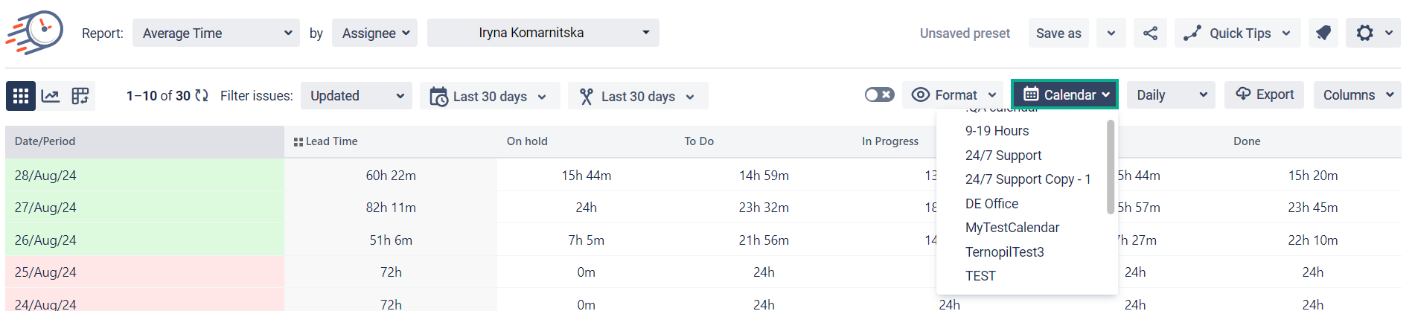Viewport: 1415px width, 311px height.
Task: Click the Export button
Action: coord(1264,95)
